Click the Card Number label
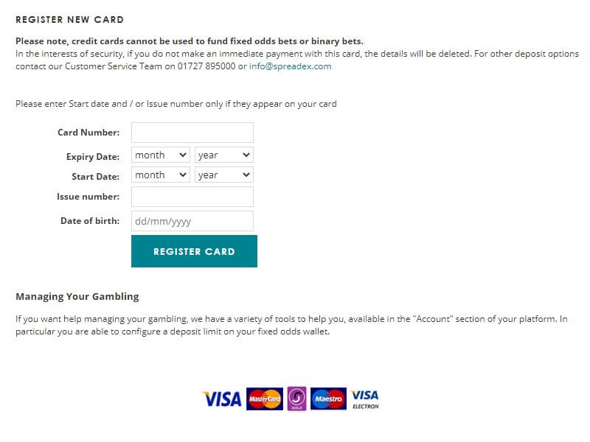Viewport: 590px width, 442px height. click(x=88, y=133)
